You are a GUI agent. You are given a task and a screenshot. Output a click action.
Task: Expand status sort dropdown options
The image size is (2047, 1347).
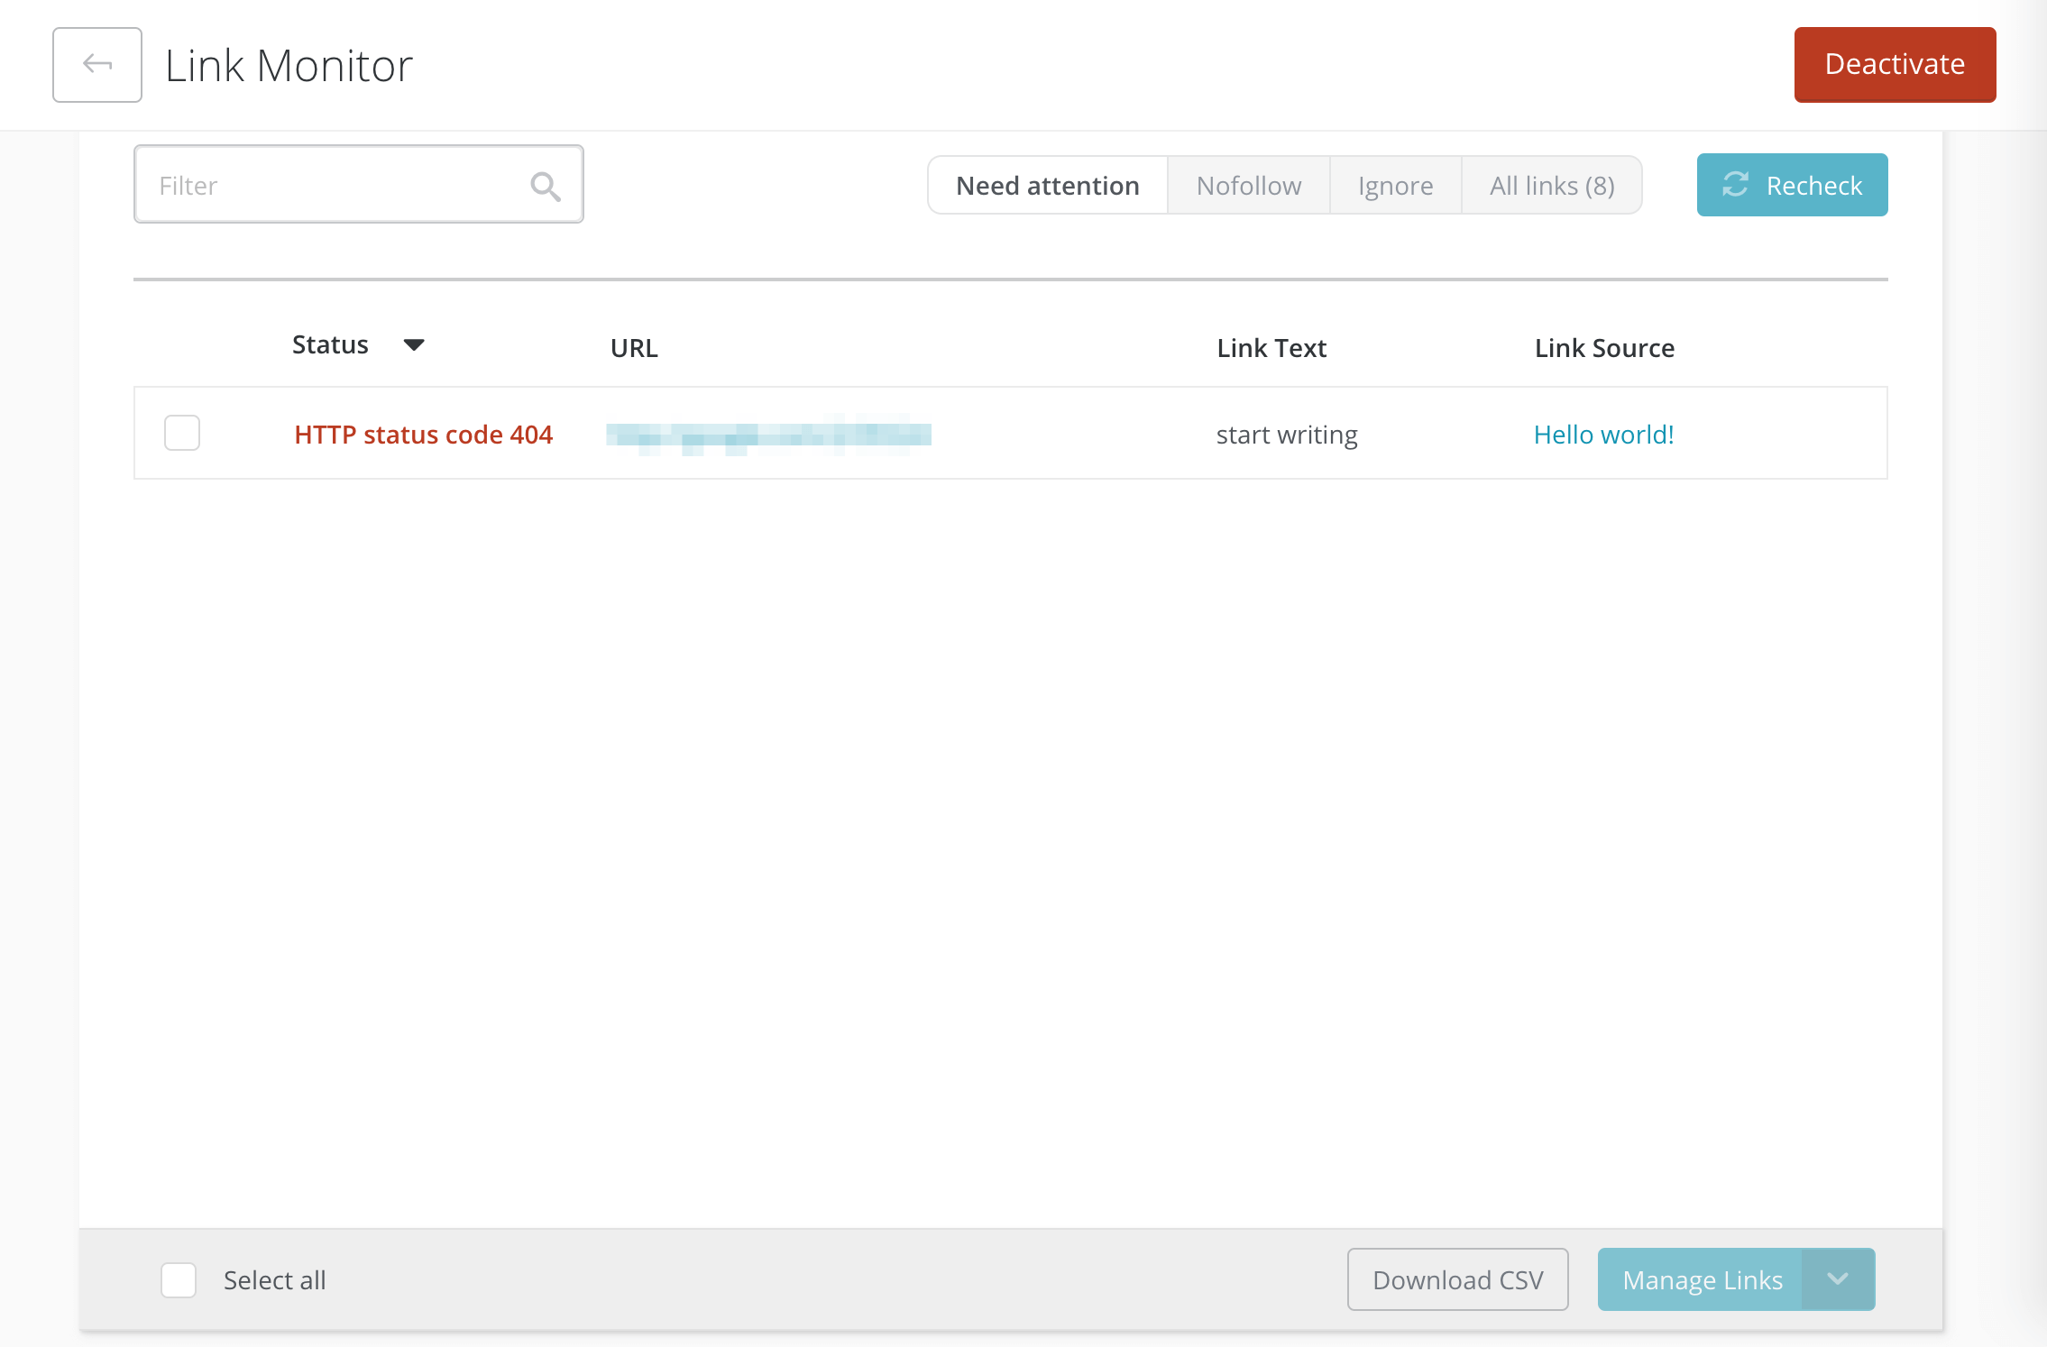click(x=418, y=346)
